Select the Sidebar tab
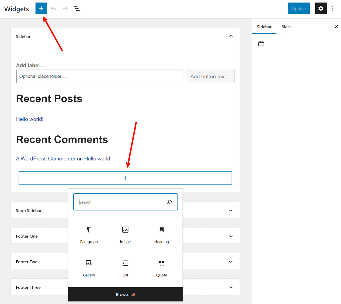 click(x=264, y=26)
